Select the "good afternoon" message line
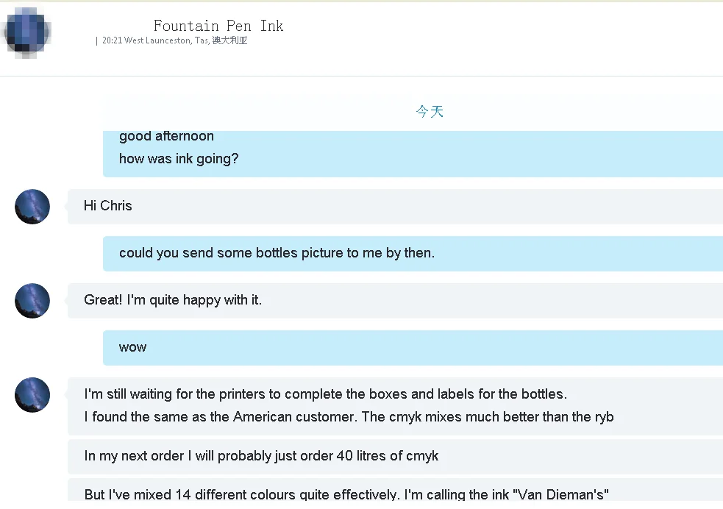 coord(166,136)
